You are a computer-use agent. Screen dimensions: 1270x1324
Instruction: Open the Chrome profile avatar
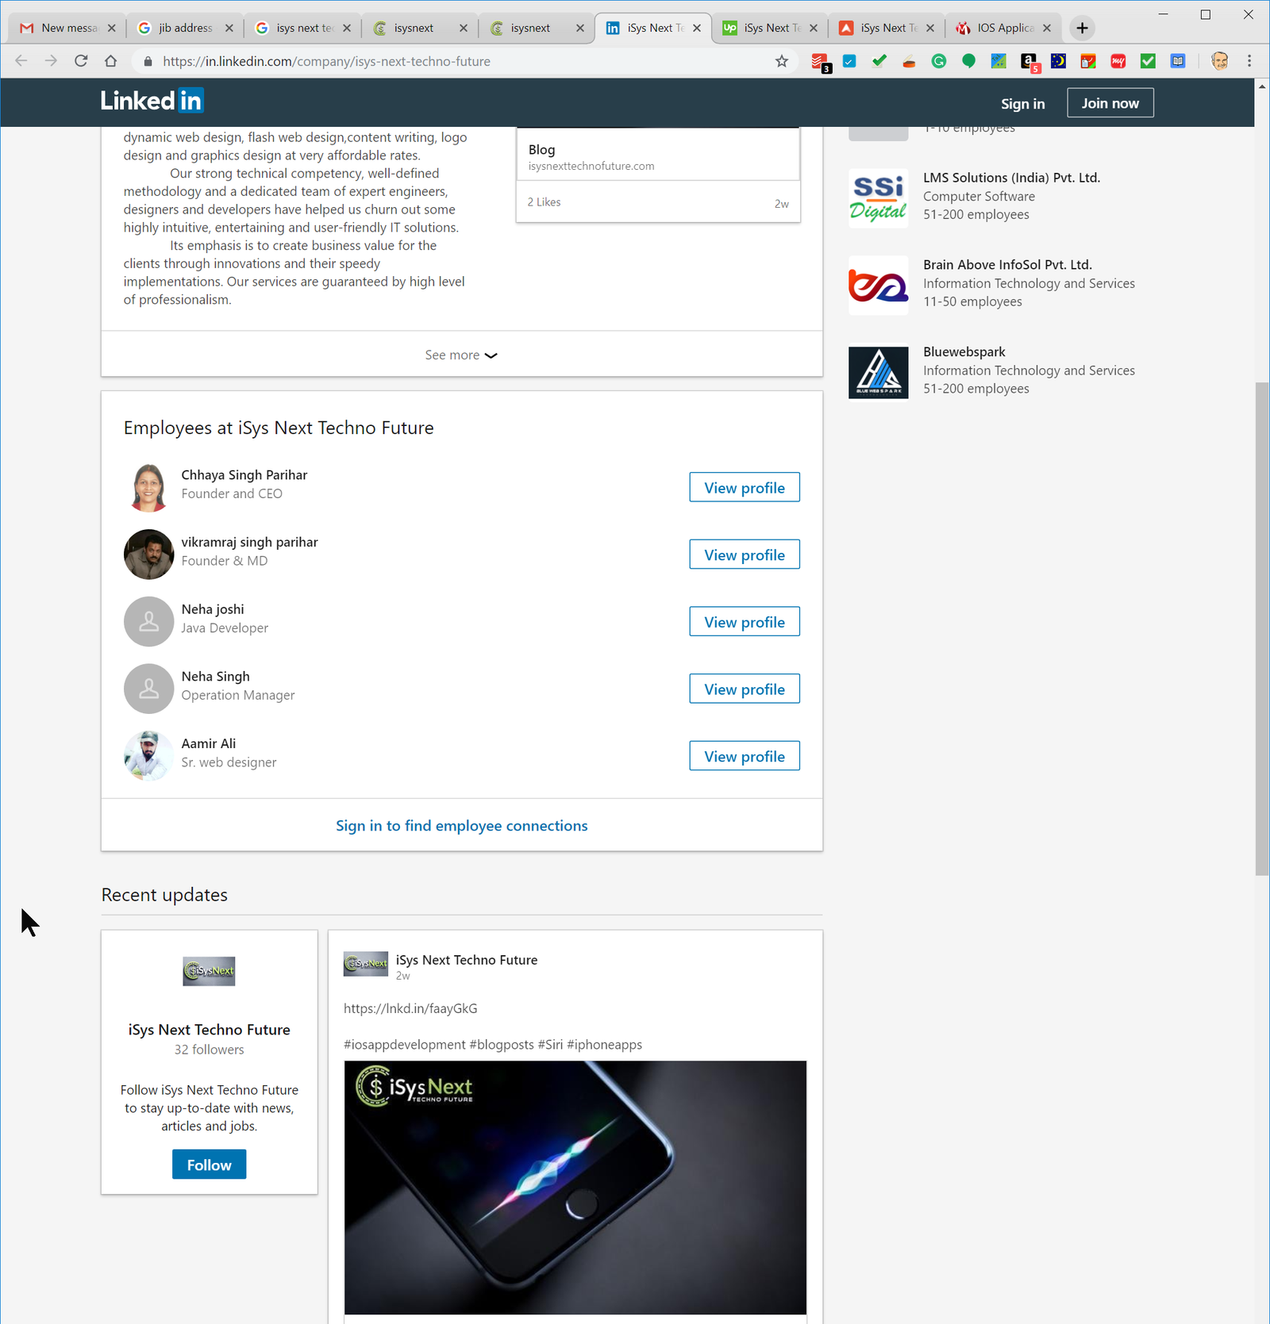tap(1220, 61)
